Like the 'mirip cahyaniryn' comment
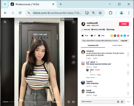Viewport: 134px width, 106px height. 128,84
